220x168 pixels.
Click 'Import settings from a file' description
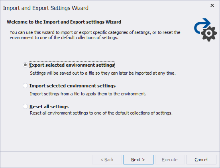[x=88, y=94]
